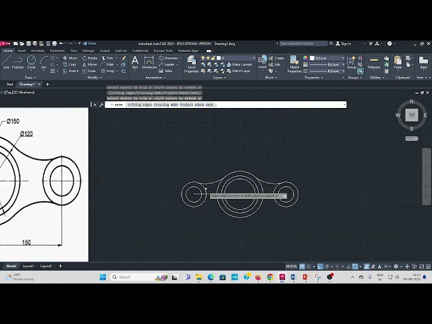Toggle group selection icon in Groups panel
This screenshot has width=432, height=324.
pyautogui.click(x=360, y=71)
